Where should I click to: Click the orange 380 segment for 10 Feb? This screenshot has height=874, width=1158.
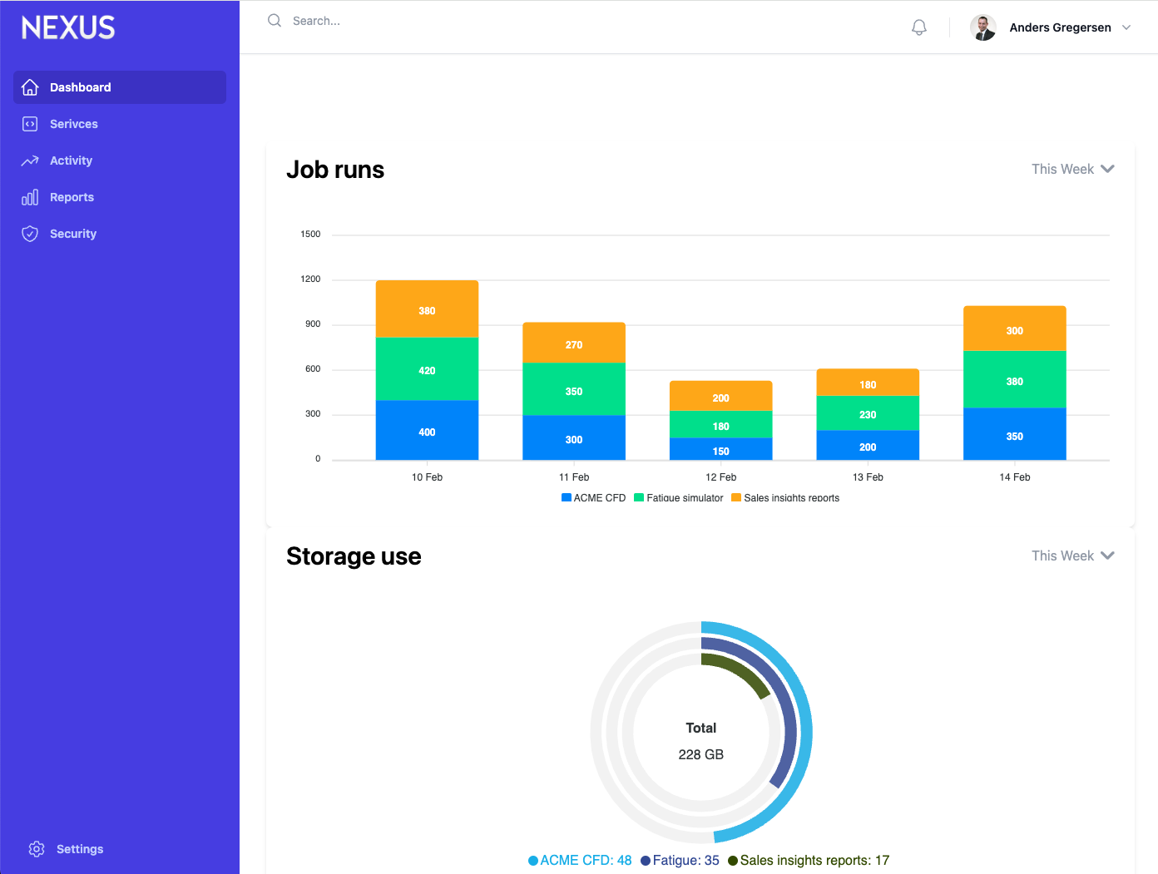[427, 309]
